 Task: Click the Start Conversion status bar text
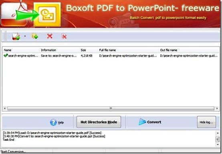(13, 152)
